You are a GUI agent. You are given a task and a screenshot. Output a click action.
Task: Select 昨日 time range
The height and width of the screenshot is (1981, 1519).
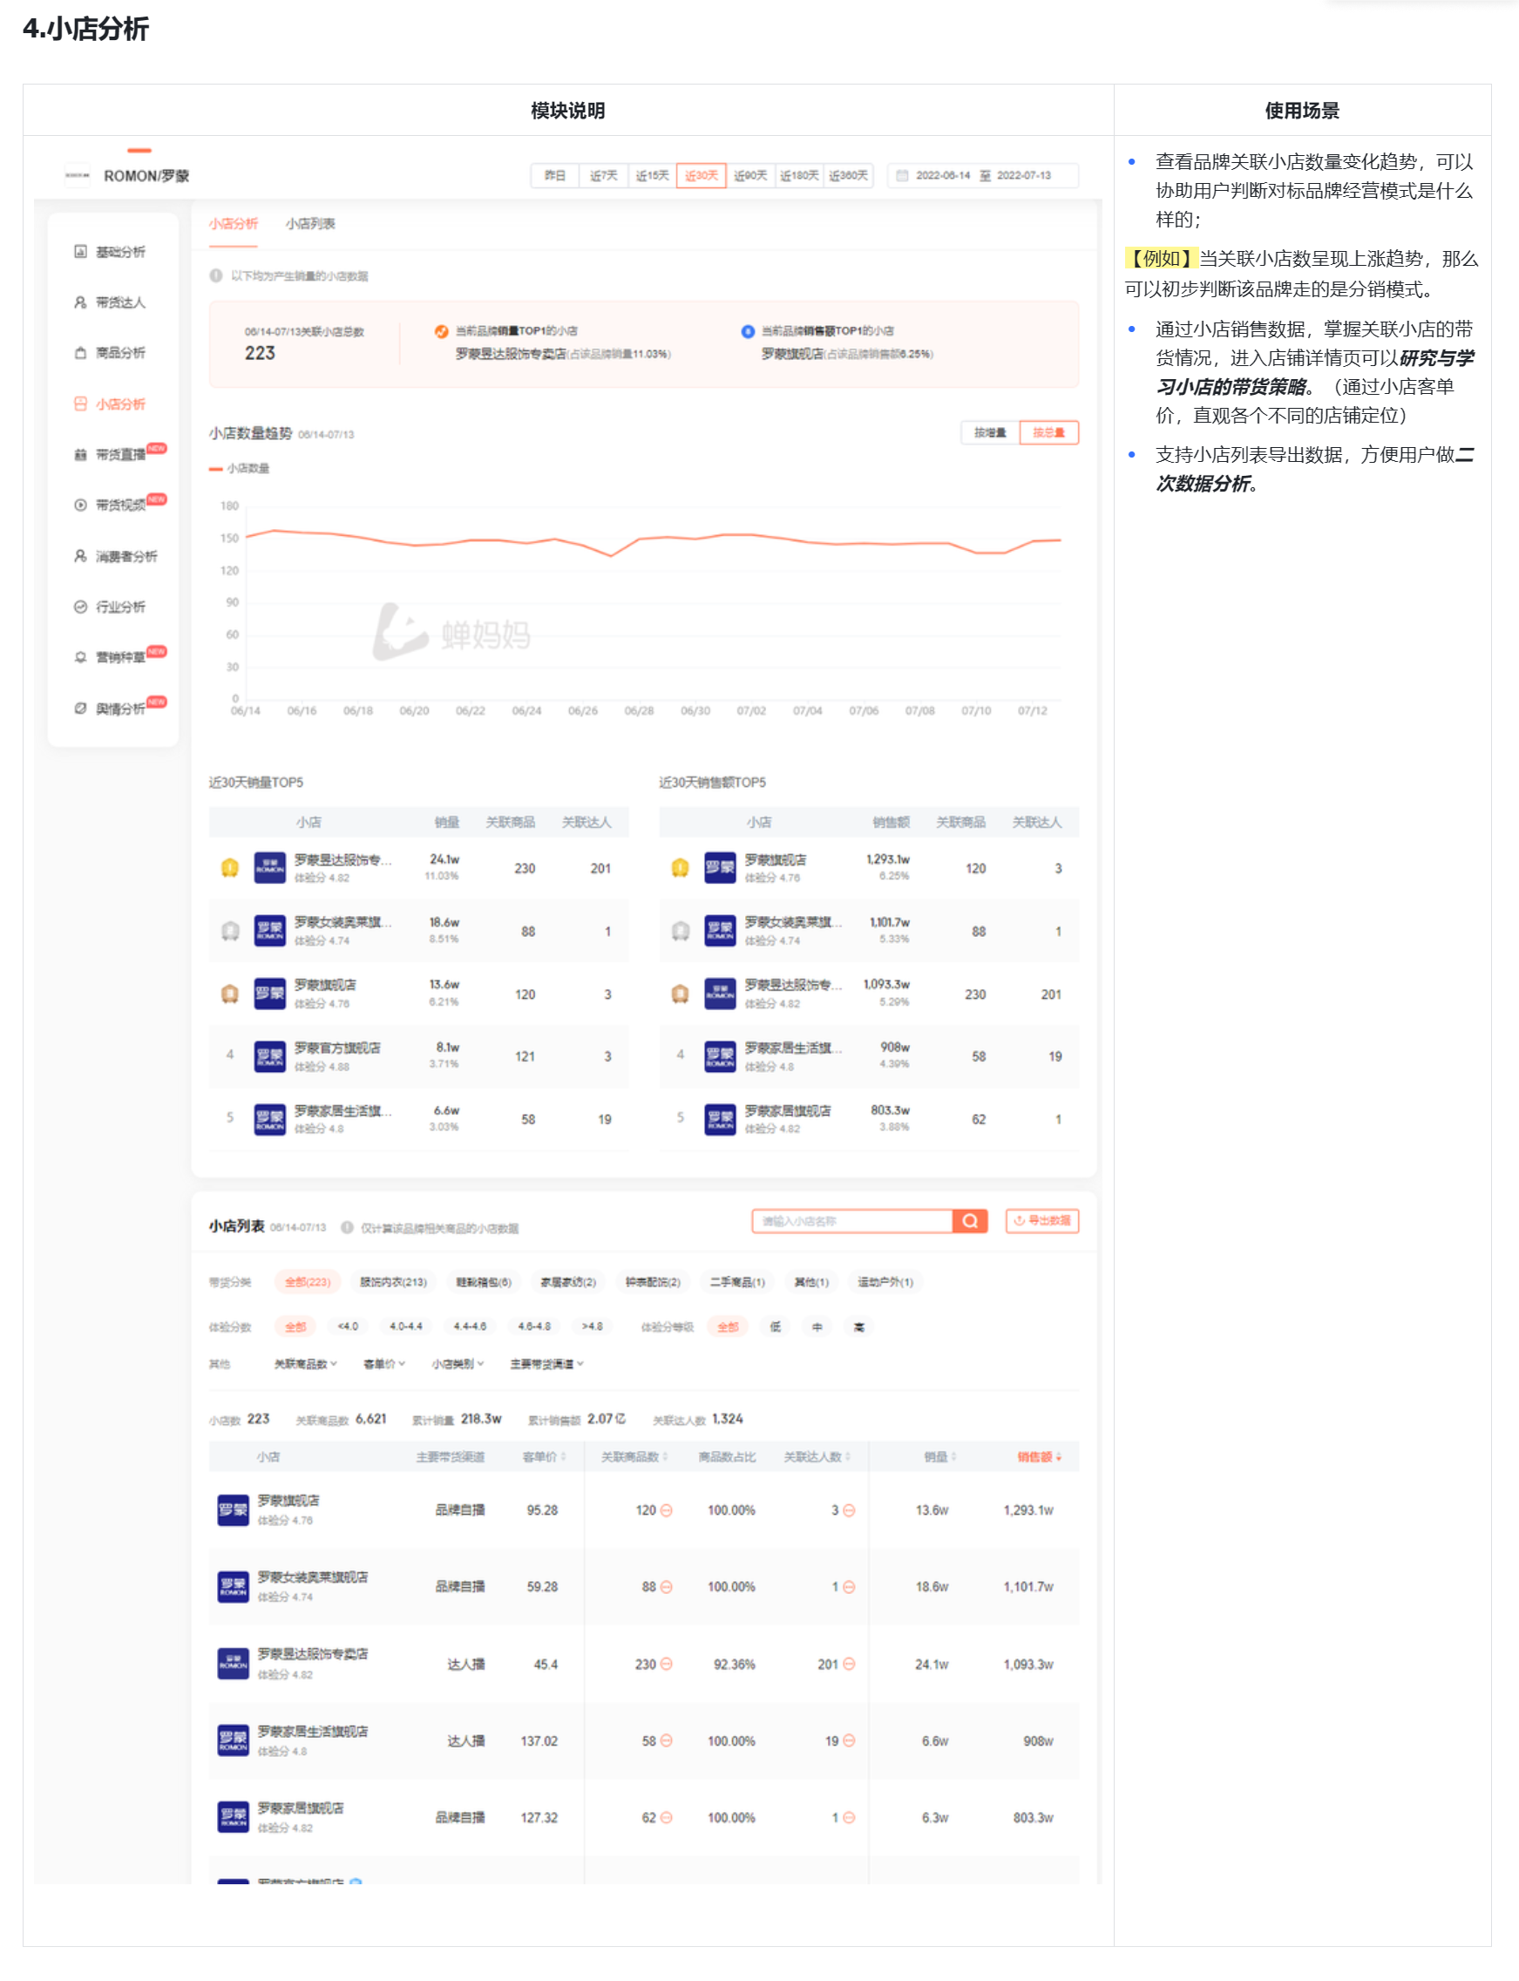coord(555,175)
